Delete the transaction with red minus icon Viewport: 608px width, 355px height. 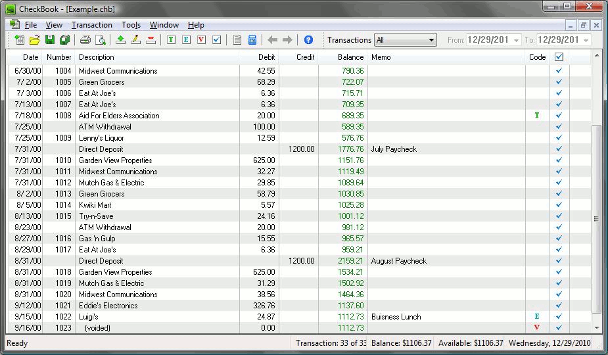click(x=151, y=39)
